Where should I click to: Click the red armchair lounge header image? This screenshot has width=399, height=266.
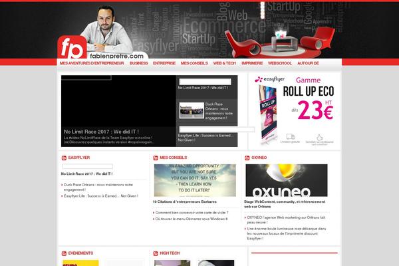click(x=280, y=42)
